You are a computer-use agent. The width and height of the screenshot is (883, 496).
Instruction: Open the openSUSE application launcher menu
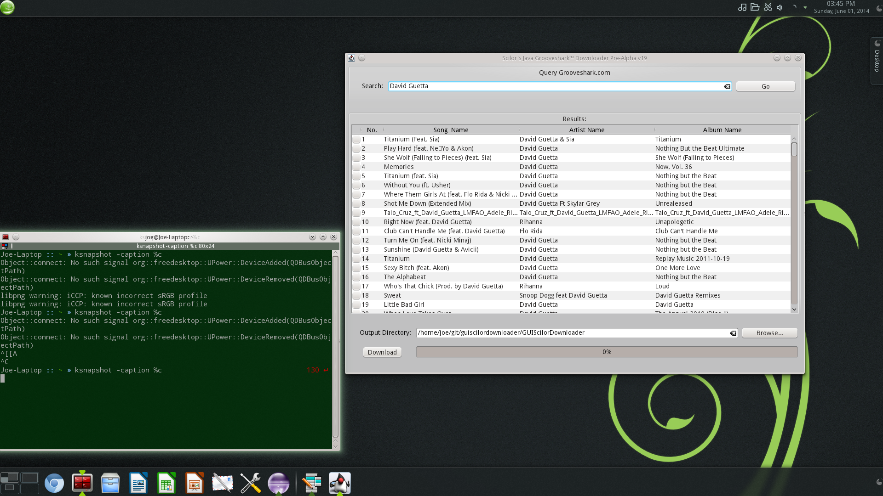coord(7,7)
